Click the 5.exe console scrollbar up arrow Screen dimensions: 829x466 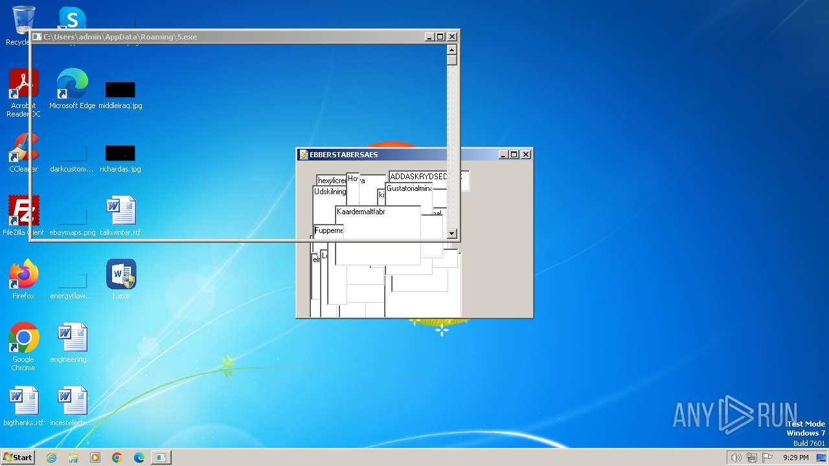pyautogui.click(x=452, y=49)
